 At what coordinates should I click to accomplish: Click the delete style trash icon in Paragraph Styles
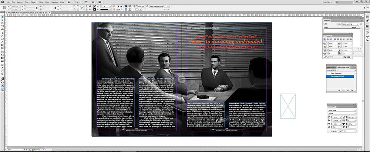(352, 90)
